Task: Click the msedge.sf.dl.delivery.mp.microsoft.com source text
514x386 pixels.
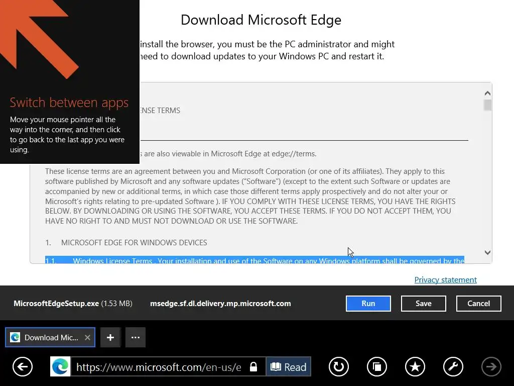Action: tap(220, 304)
